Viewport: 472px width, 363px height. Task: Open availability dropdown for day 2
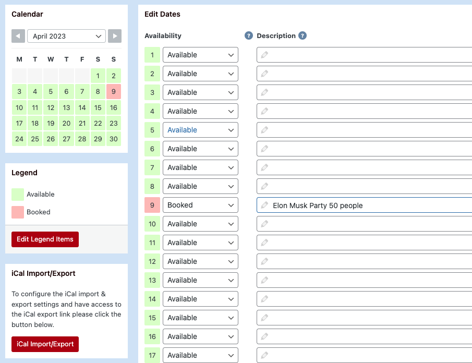(x=200, y=74)
